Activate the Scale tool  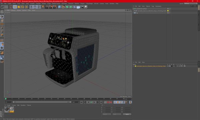pos(19,7)
